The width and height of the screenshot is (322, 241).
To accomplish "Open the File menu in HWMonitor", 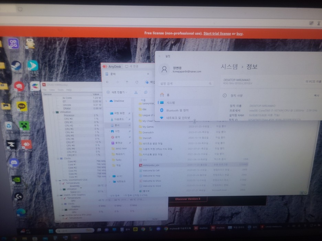I will 45,90.
